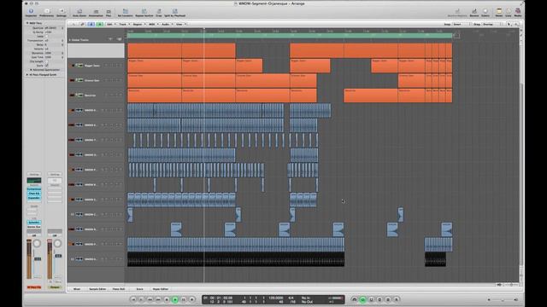This screenshot has width=547, height=307.
Task: Click the Bounce Regions toolbar icon
Action: (457, 13)
